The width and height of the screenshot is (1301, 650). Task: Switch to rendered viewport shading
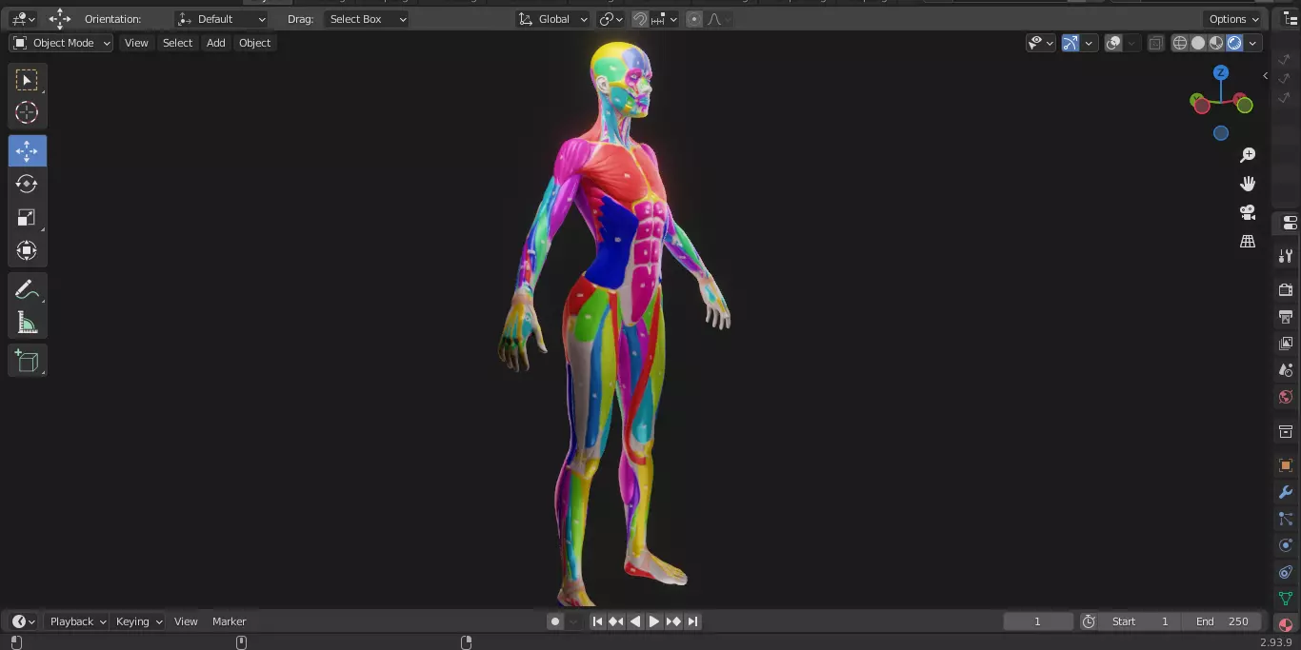1234,43
